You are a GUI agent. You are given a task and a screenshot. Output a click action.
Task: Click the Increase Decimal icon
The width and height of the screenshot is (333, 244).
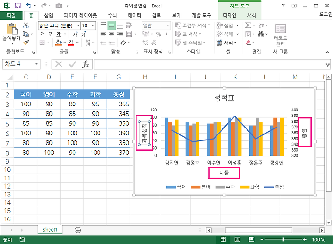click(146, 43)
